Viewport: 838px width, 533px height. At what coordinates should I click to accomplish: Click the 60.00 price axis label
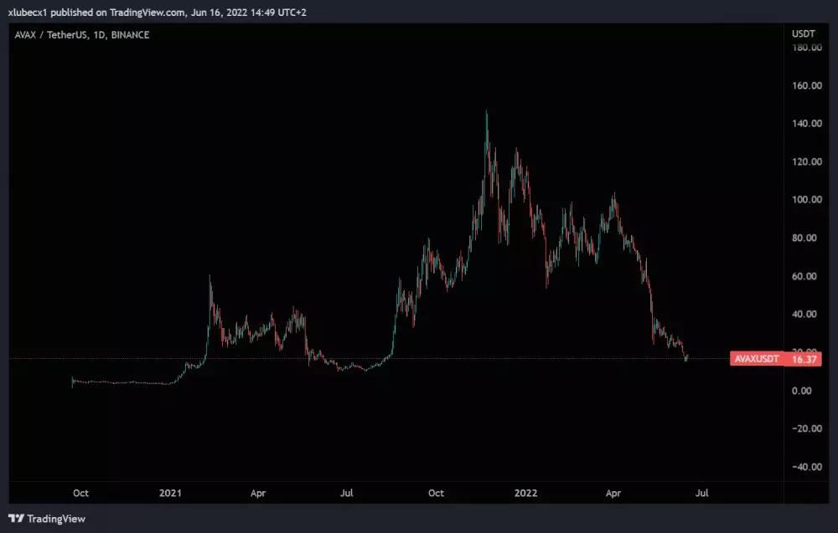click(805, 276)
